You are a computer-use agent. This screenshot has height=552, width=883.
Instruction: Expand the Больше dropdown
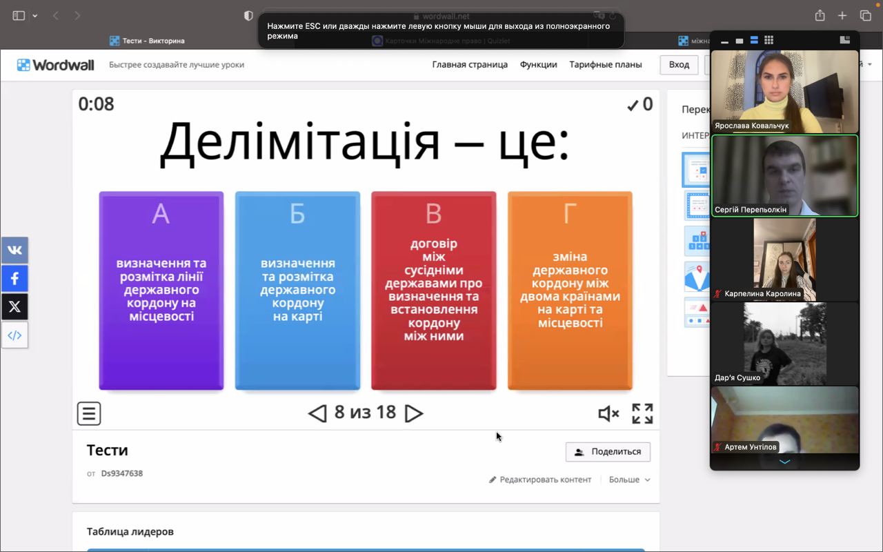click(x=629, y=480)
